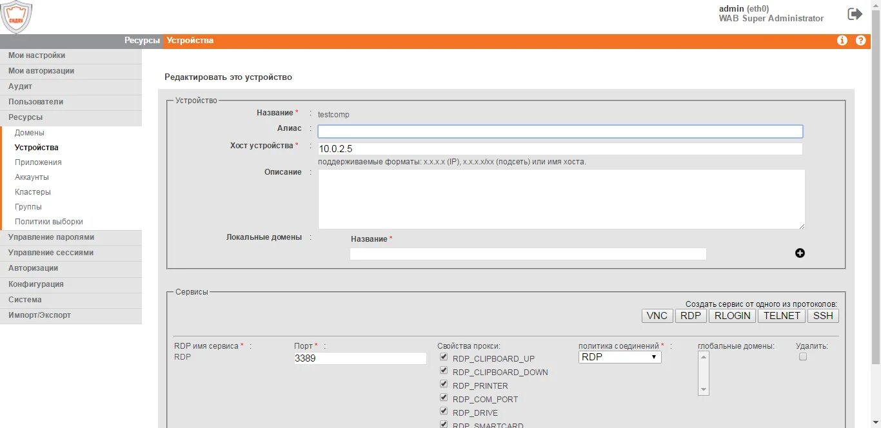Click the глобальные домены list box

coord(704,373)
